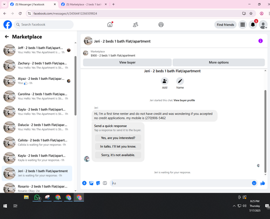View site information icon in address bar
This screenshot has height=219, width=270.
[x=29, y=13]
